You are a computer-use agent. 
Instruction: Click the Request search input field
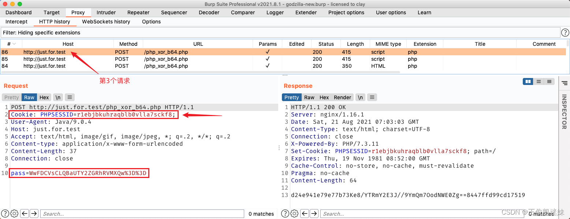[142, 214]
